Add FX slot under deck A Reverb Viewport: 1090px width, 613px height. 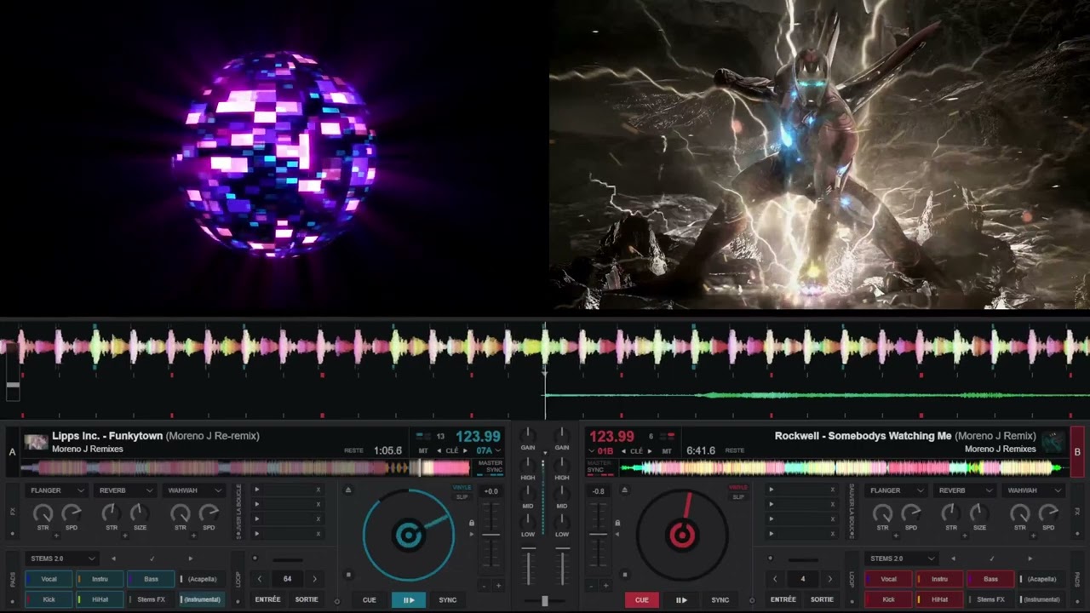point(126,536)
